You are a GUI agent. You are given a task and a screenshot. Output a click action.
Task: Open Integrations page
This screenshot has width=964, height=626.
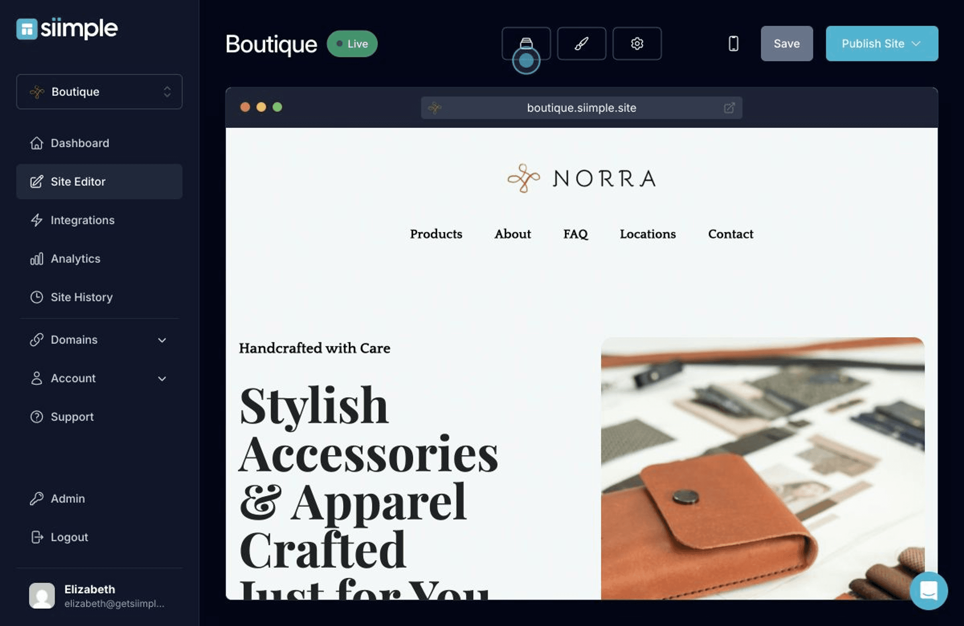click(x=99, y=220)
